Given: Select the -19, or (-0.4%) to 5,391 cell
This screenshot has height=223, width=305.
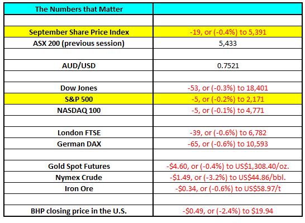Looking at the screenshot, I should 228,32.
